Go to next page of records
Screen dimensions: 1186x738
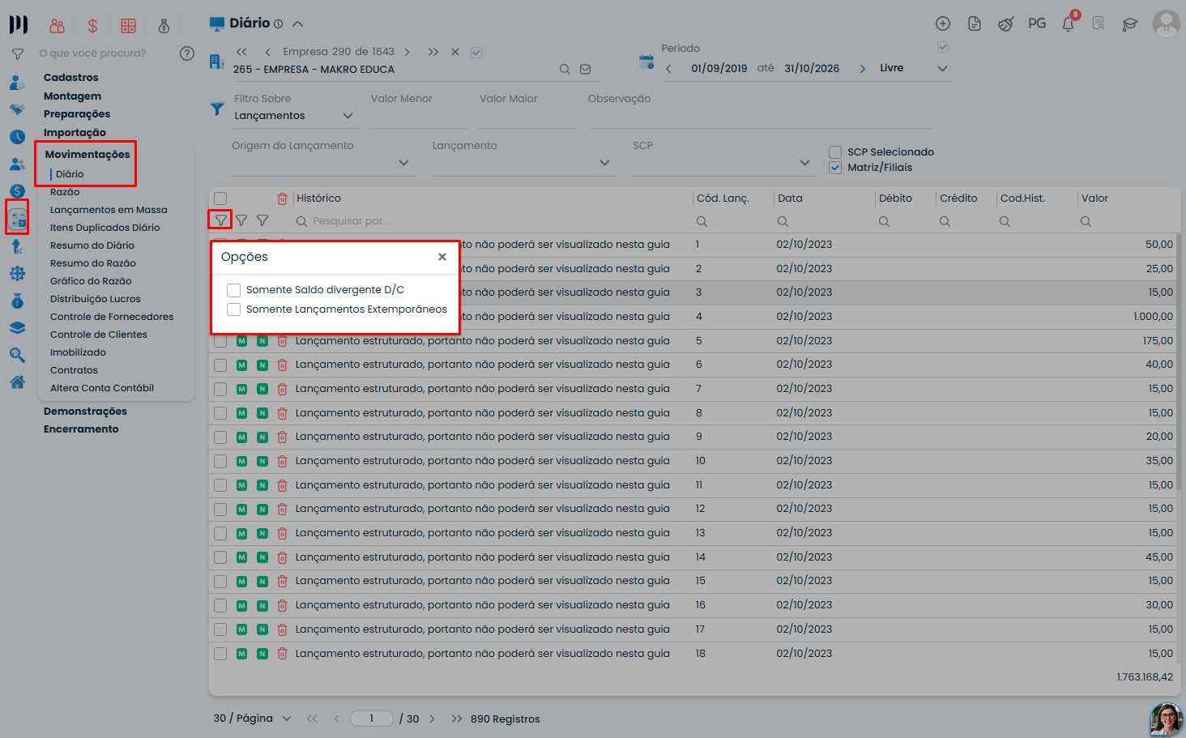pyautogui.click(x=433, y=719)
